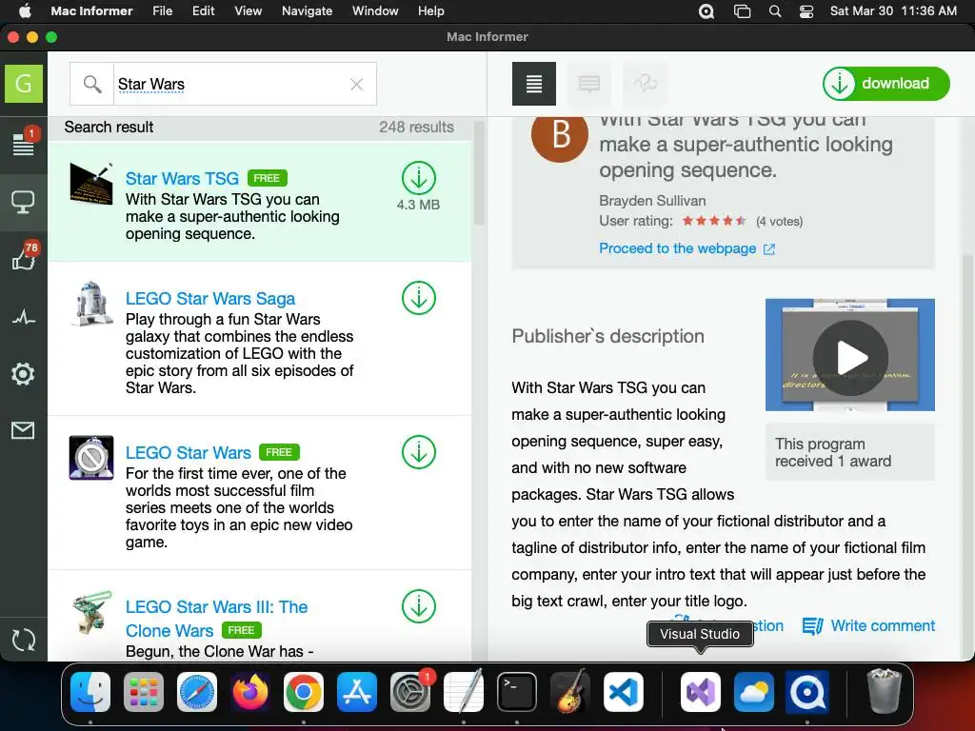Click the Star Wars search input field
Screen dimensions: 975x731
[x=230, y=84]
